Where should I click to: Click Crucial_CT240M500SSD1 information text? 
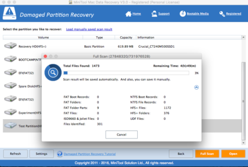[156, 46]
